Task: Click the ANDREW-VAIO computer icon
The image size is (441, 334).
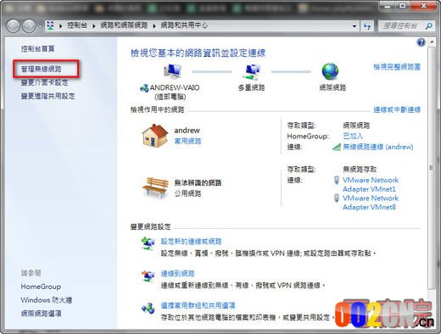Action: pos(172,71)
